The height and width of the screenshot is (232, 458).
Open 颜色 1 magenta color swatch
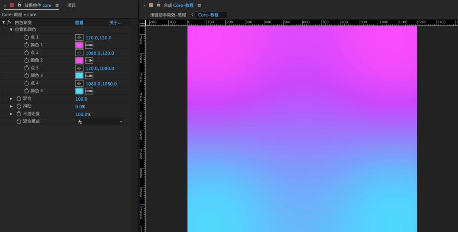[79, 45]
